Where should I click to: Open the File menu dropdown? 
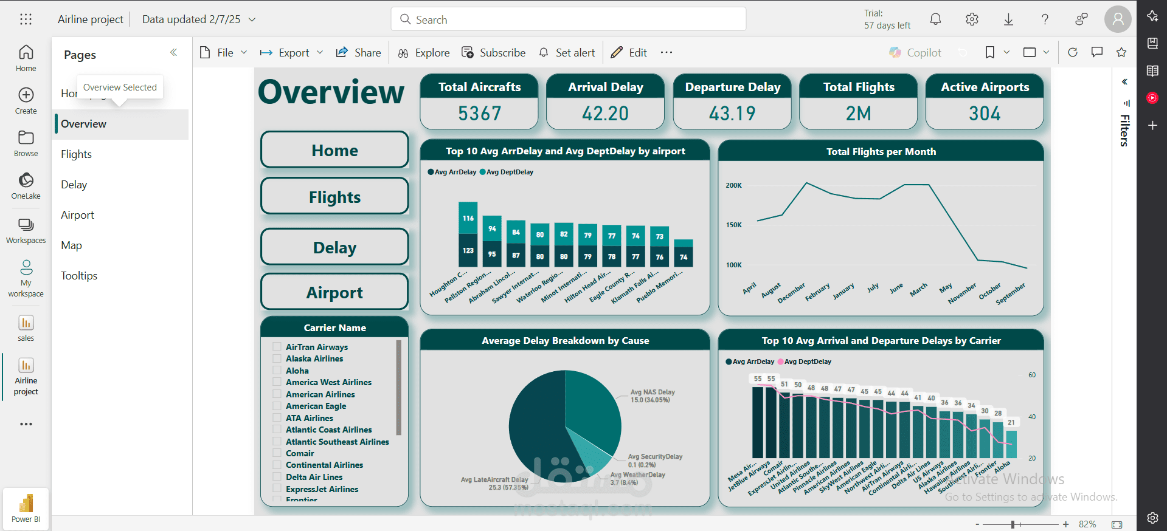click(x=223, y=52)
